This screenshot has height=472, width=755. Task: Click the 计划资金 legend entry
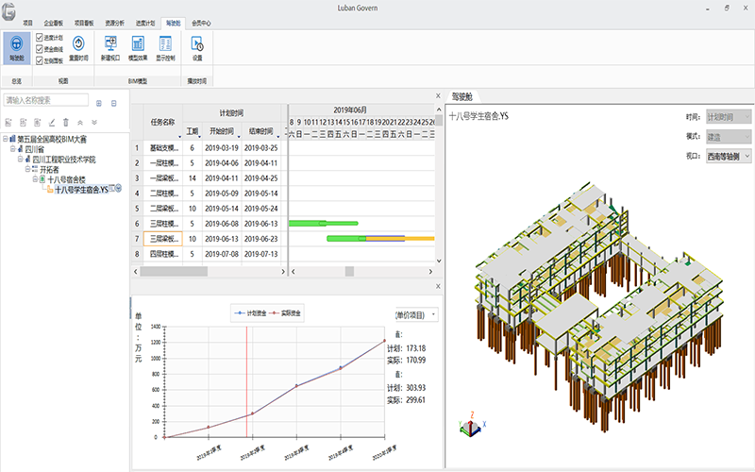coord(250,313)
